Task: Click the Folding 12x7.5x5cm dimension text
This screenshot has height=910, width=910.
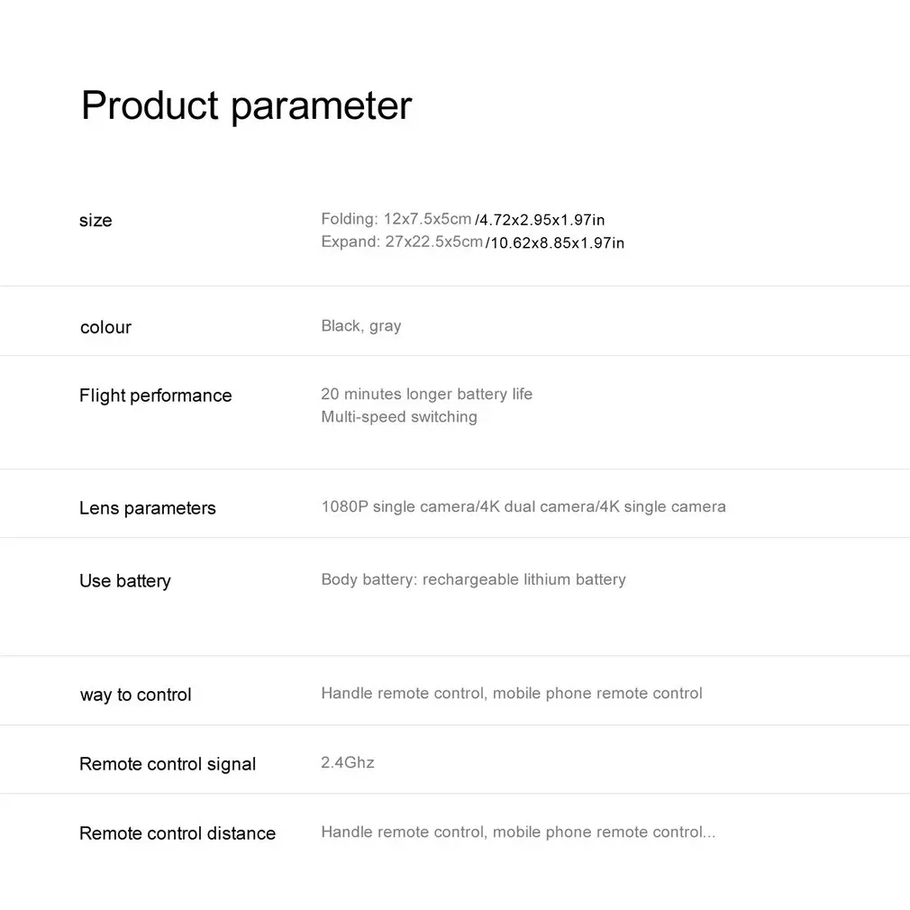Action: tap(396, 219)
